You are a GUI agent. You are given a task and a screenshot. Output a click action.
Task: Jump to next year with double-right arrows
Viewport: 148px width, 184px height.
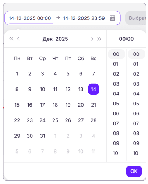[99, 39]
